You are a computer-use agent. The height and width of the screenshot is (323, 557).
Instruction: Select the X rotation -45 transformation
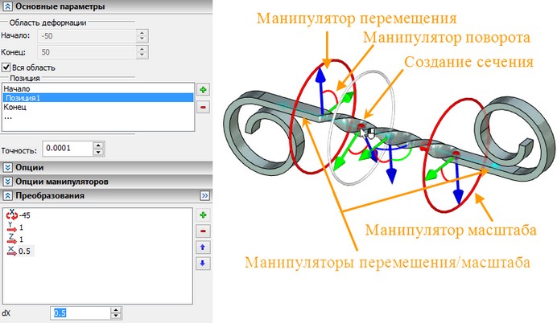pos(19,215)
